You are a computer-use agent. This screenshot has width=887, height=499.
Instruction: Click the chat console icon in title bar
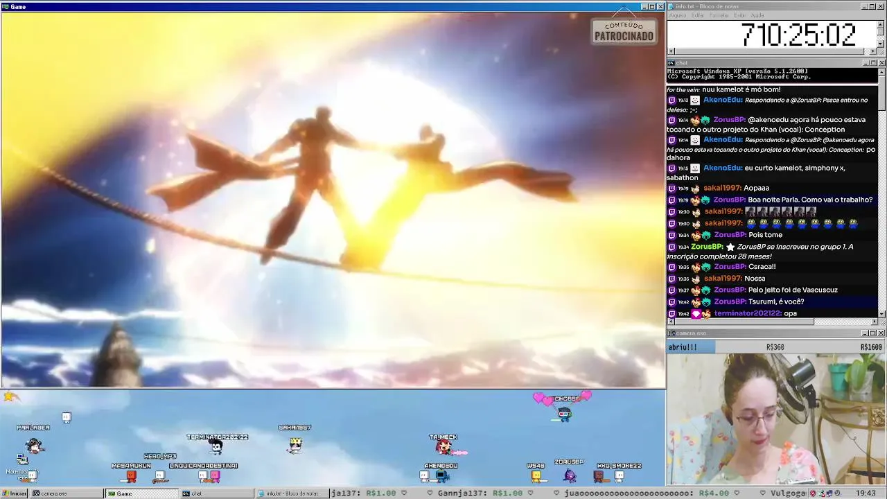click(671, 63)
